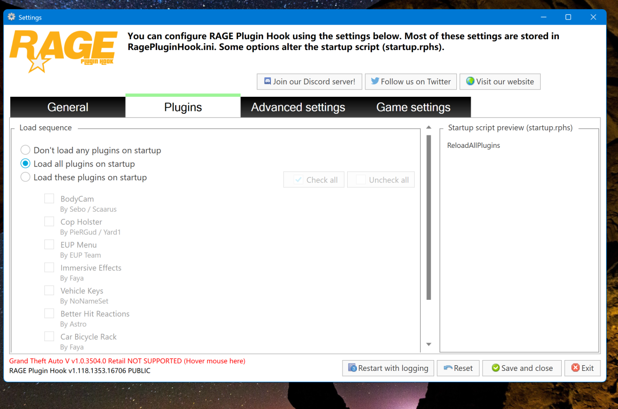Click the scroll up arrow of plugin list
Screen dimensions: 618x409
tap(429, 127)
